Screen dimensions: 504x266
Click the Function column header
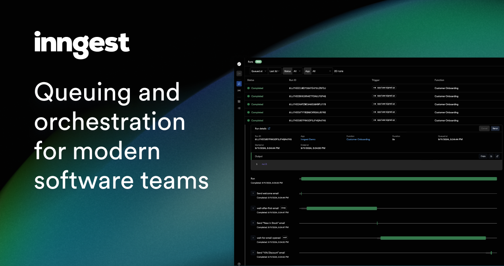(439, 80)
